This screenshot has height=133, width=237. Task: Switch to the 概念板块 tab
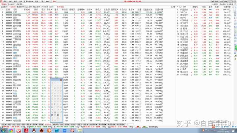coord(20,7)
